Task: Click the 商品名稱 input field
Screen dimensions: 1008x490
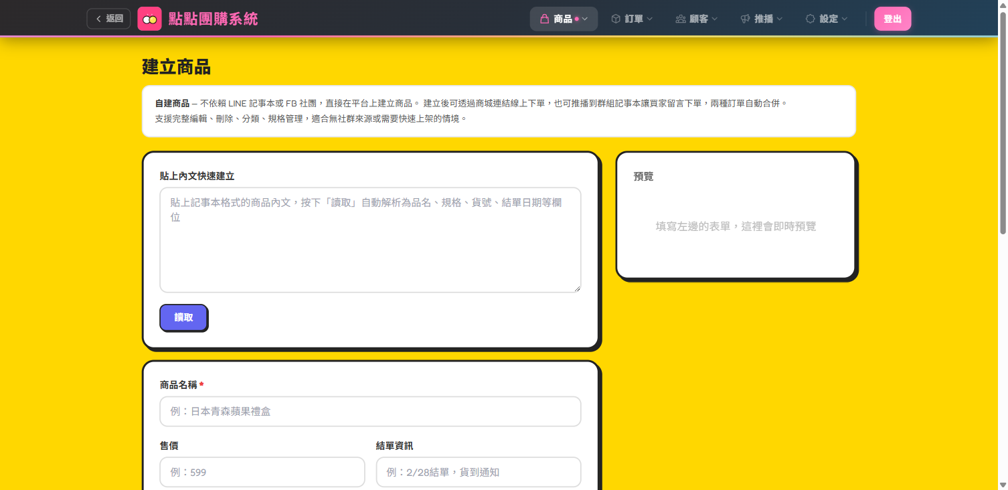Action: click(x=370, y=411)
